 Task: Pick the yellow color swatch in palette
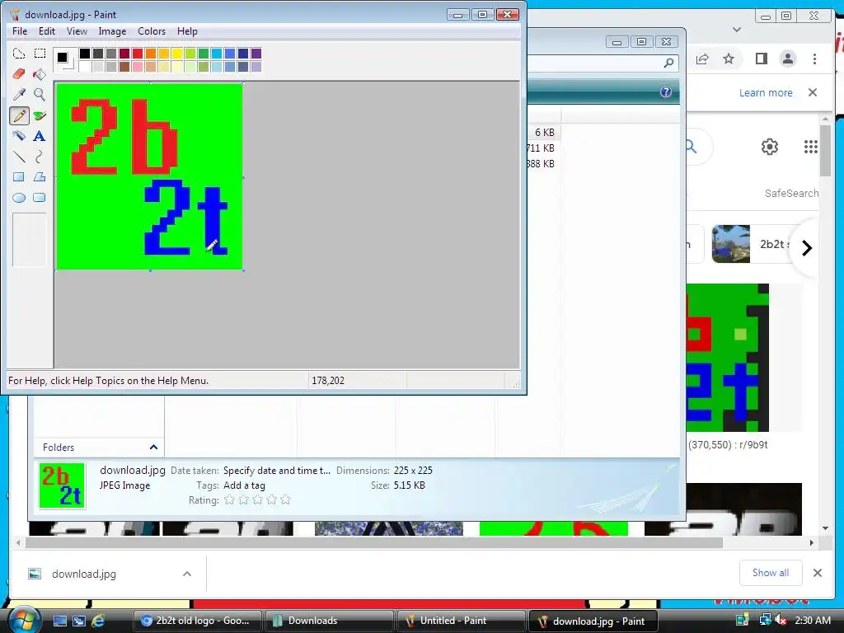point(177,54)
